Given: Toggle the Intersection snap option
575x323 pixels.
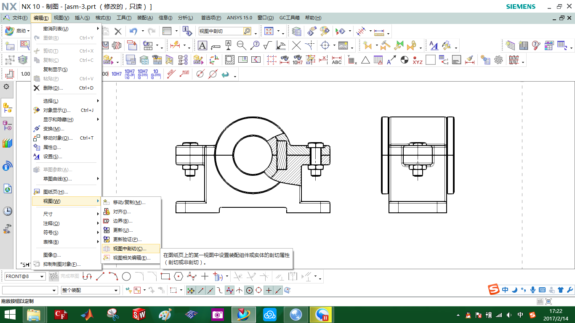Looking at the screenshot, I should point(240,290).
